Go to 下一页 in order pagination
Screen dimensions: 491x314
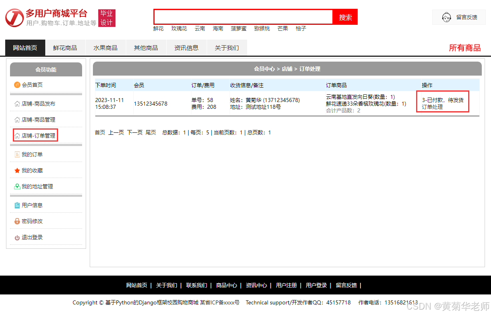point(135,132)
